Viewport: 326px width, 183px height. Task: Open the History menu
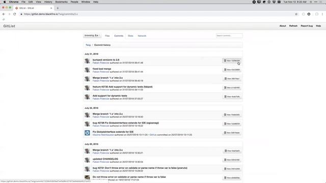48,2
